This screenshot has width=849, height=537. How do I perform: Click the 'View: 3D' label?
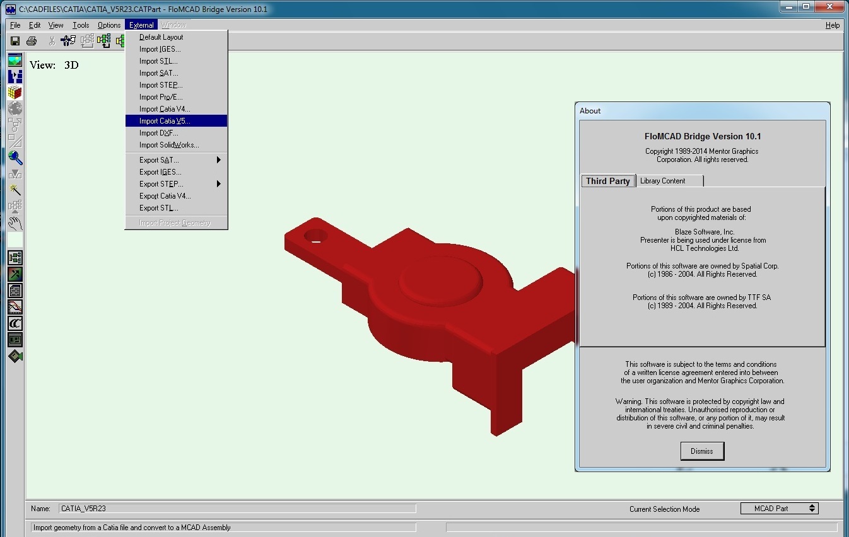pyautogui.click(x=54, y=65)
